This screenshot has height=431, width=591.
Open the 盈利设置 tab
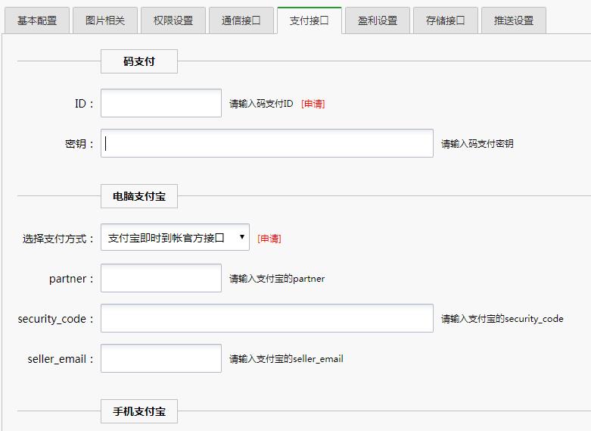pyautogui.click(x=378, y=20)
